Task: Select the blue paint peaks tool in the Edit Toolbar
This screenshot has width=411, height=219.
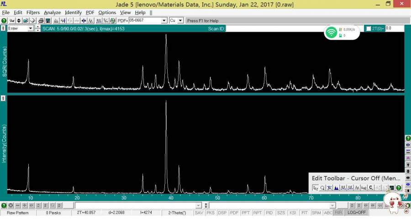Action: click(x=336, y=188)
